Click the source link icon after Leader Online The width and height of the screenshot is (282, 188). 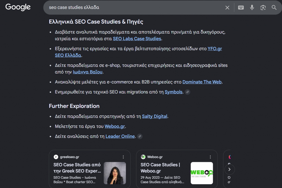tap(140, 137)
